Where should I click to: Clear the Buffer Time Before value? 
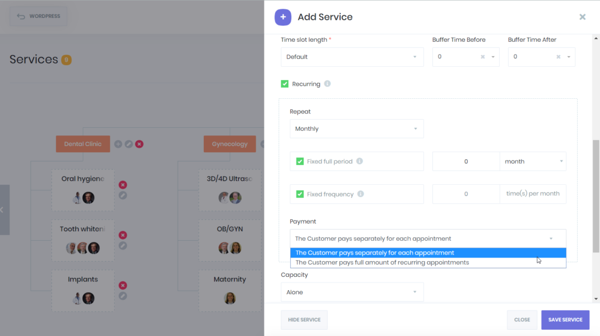pos(482,57)
